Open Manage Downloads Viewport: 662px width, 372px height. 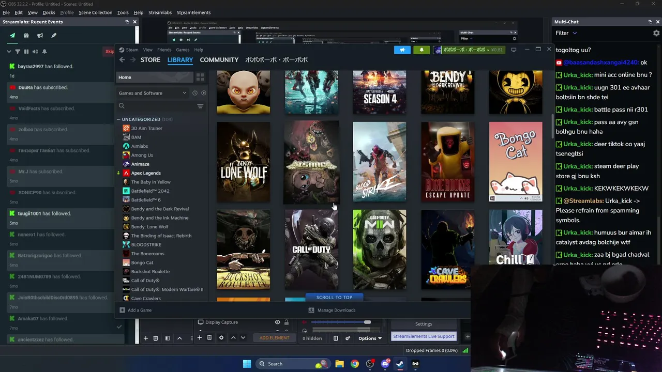pos(332,311)
